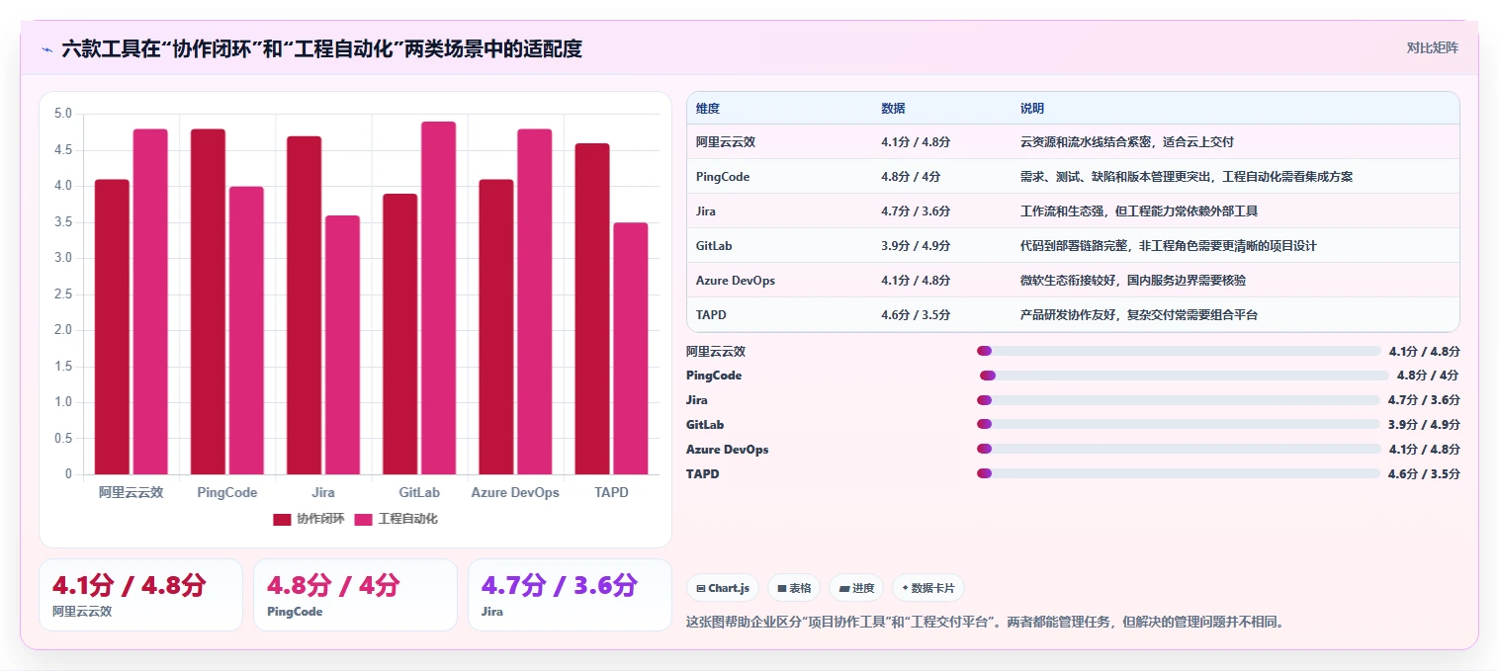Select the Azure DevOps table row name
This screenshot has height=671, width=1499.
click(736, 281)
